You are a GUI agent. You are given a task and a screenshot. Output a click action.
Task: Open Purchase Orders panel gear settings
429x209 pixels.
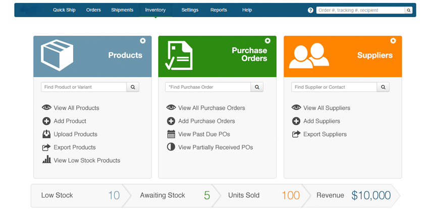pyautogui.click(x=267, y=41)
